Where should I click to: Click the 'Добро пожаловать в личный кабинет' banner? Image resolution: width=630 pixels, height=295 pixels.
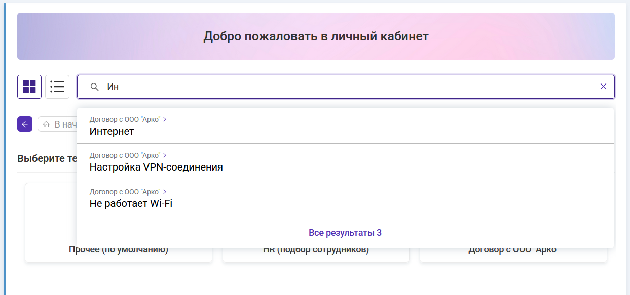[316, 36]
